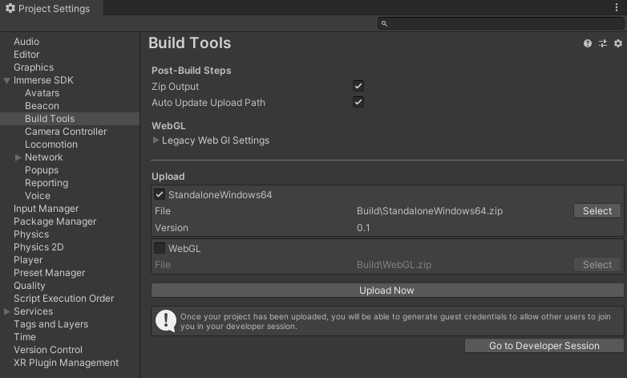627x378 pixels.
Task: Open the Build Tools help icon
Action: pyautogui.click(x=588, y=43)
